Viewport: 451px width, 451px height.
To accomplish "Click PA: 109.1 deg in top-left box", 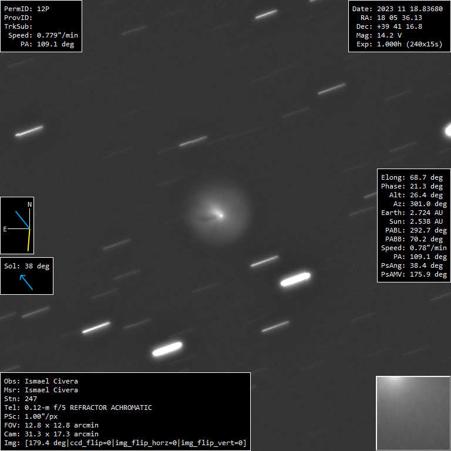I will tap(47, 44).
